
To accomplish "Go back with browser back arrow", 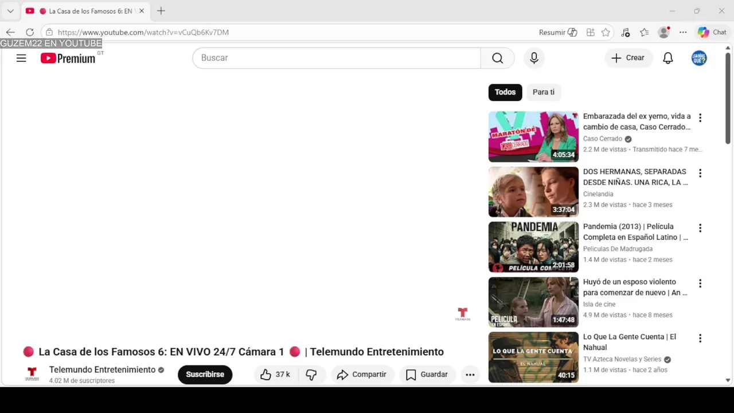I will (10, 32).
